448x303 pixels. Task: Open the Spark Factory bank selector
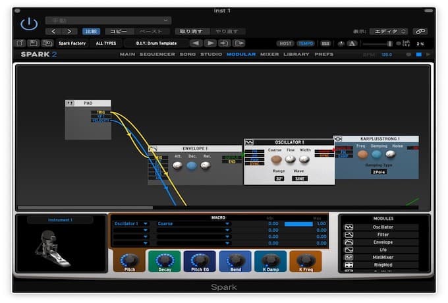coord(72,43)
